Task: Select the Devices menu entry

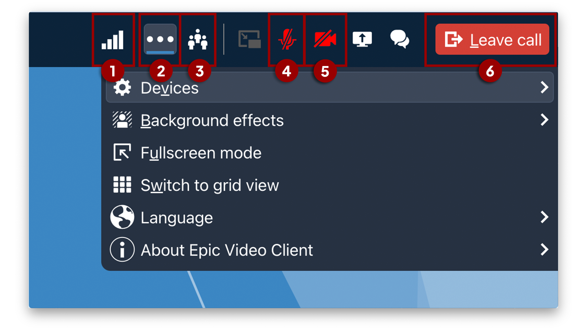Action: point(170,87)
